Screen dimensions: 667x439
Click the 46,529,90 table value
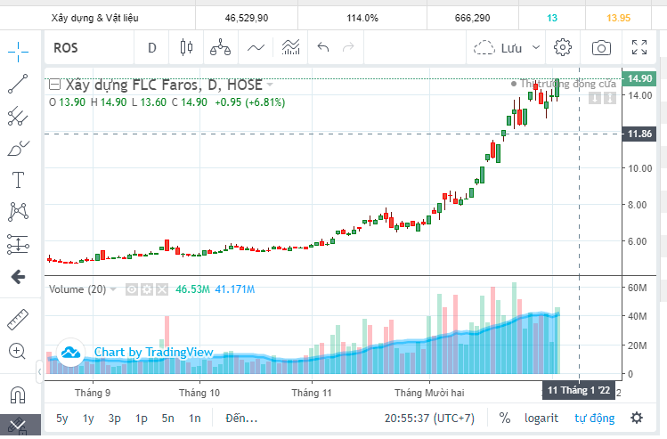click(247, 18)
